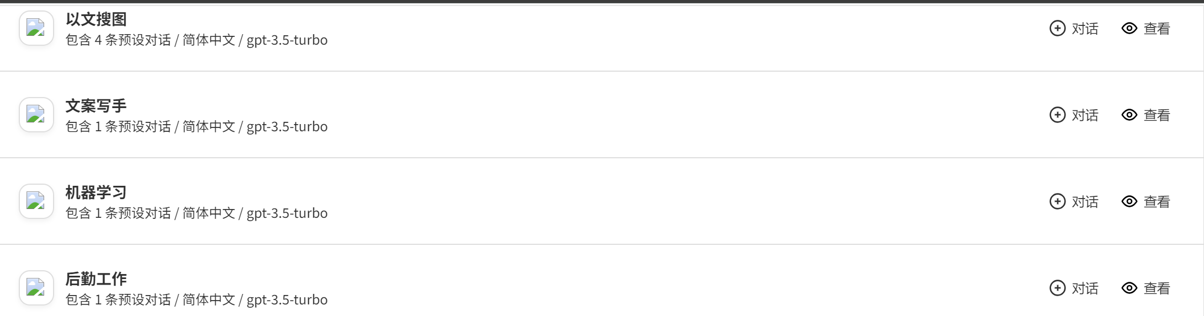
Task: Select the avatar image of 以文搜图 mask
Action: pos(36,28)
